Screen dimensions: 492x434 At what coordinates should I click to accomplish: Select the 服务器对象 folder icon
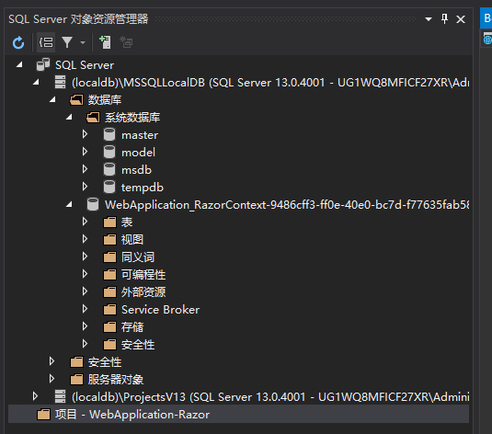click(x=76, y=380)
